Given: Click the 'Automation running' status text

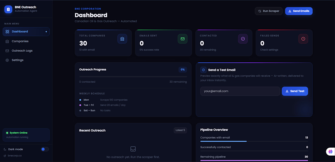Looking at the screenshot, I should (17, 137).
